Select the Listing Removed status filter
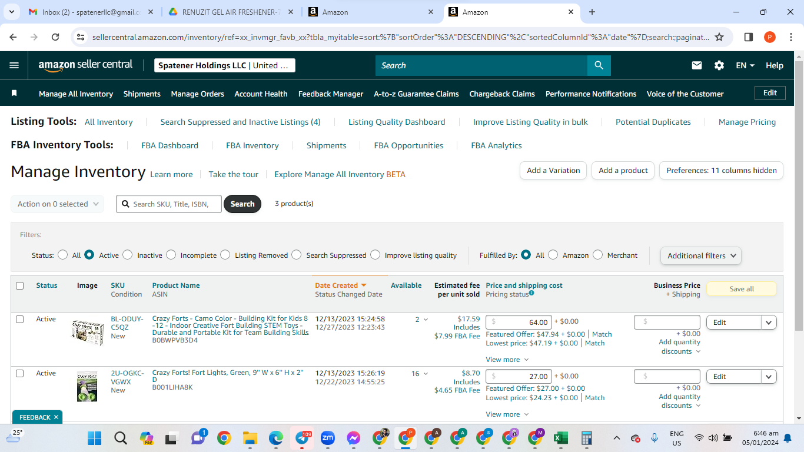The width and height of the screenshot is (804, 452). 225,255
